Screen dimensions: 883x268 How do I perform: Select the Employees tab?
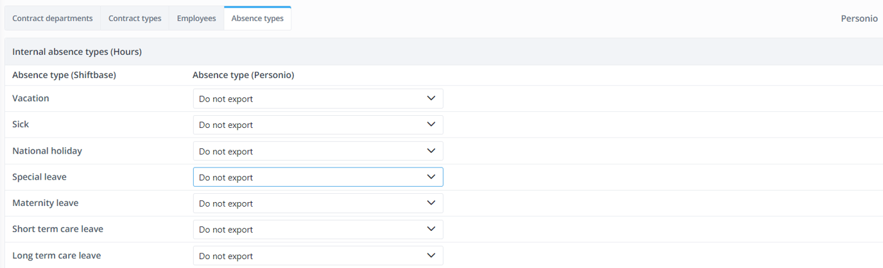pos(196,19)
